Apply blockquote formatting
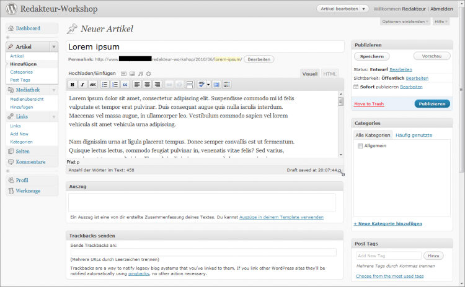Viewport: 465px width, 287px height. (125, 85)
